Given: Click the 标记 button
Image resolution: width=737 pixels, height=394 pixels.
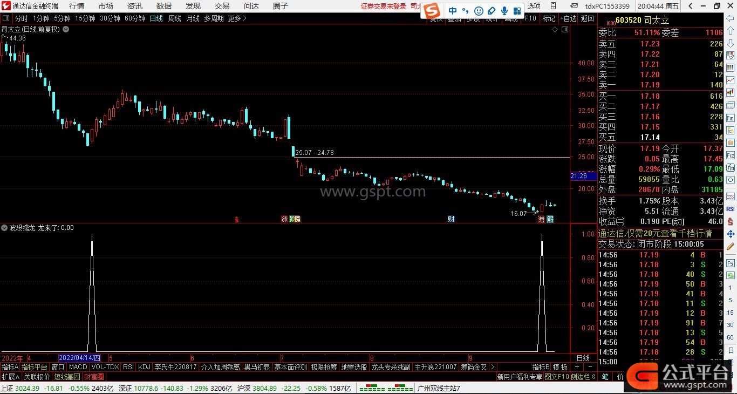Looking at the screenshot, I should pyautogui.click(x=549, y=18).
